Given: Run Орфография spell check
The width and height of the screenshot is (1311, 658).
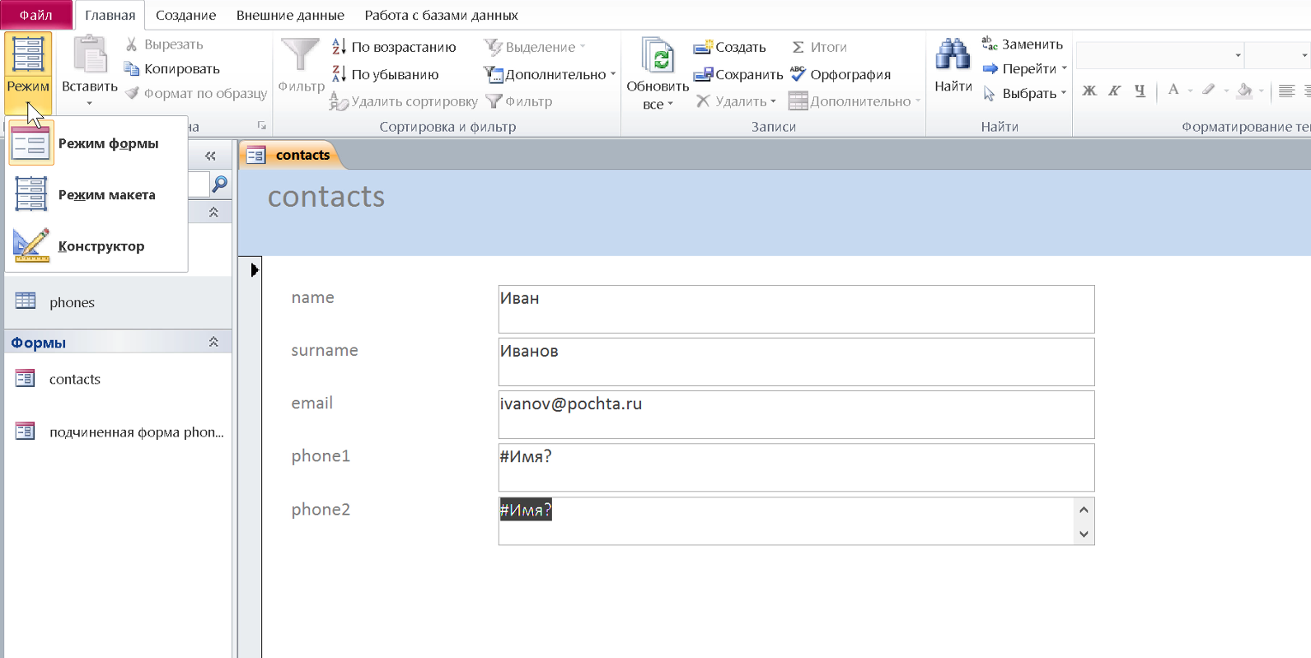Looking at the screenshot, I should pos(840,74).
